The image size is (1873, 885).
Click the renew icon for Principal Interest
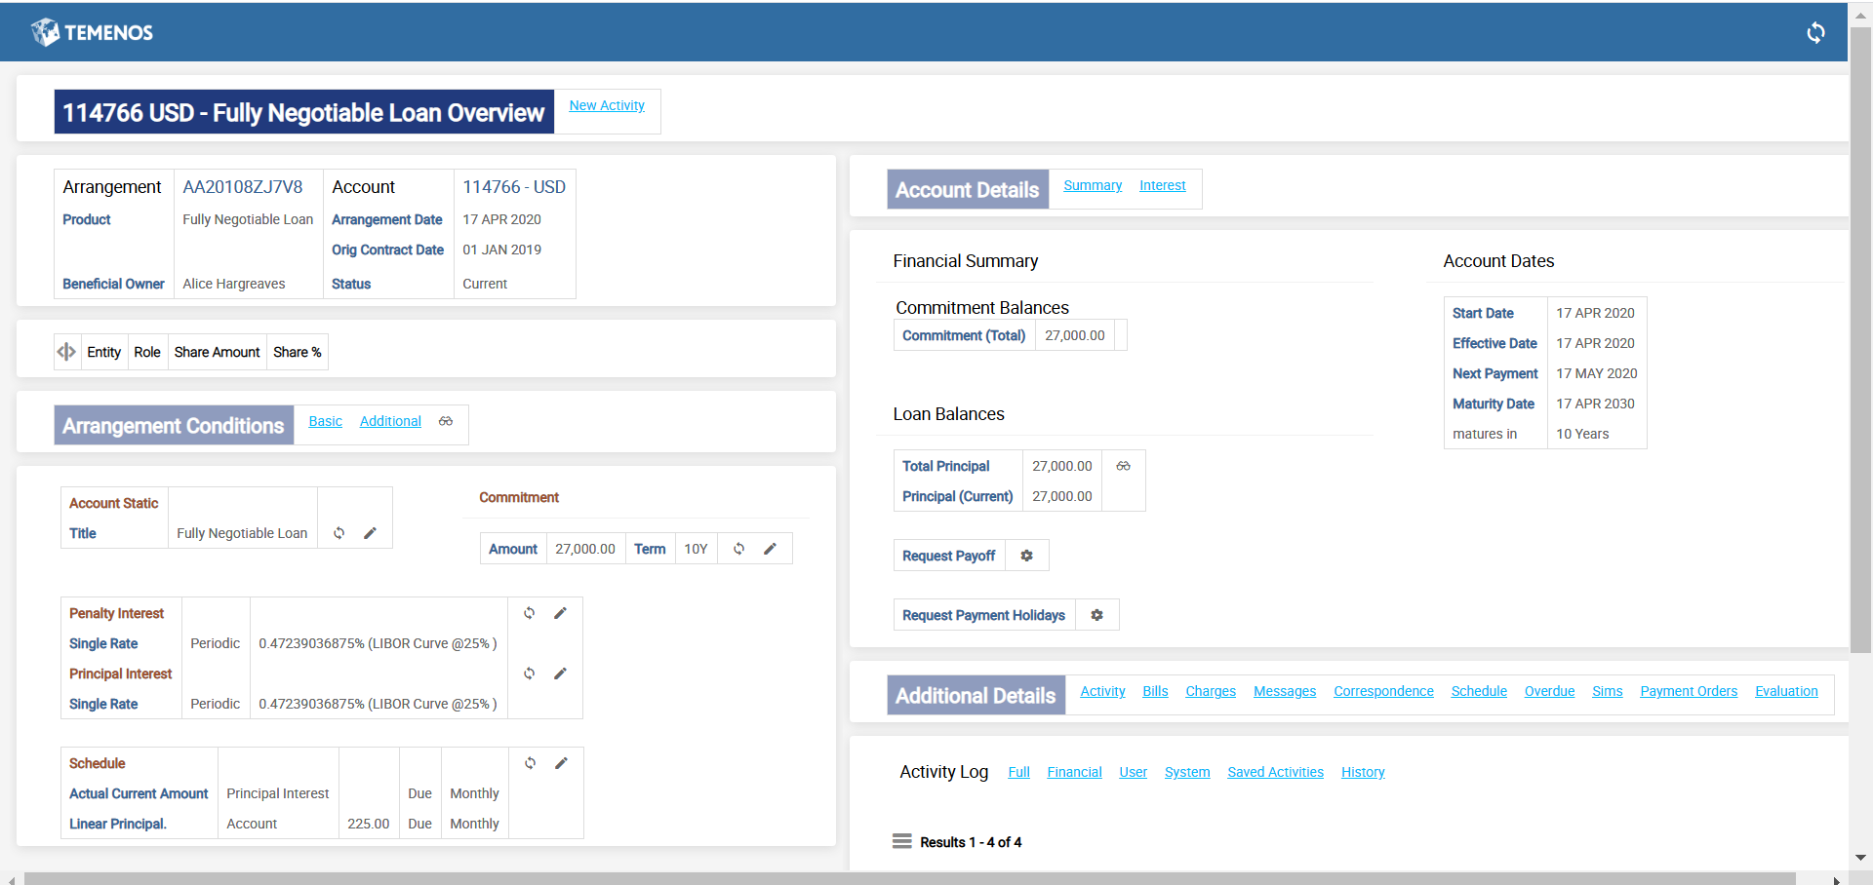529,673
